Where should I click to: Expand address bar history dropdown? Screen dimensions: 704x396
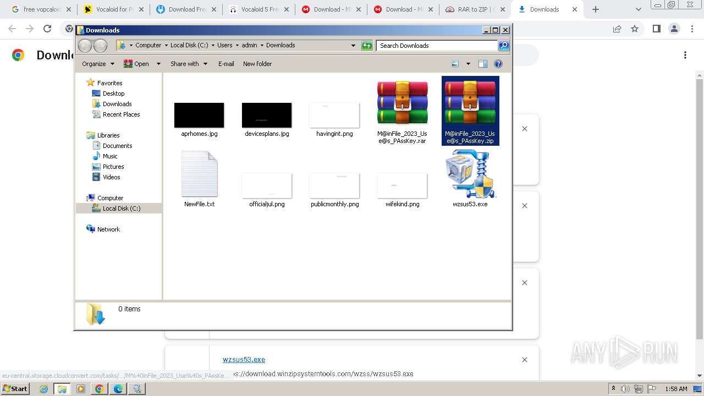point(353,46)
